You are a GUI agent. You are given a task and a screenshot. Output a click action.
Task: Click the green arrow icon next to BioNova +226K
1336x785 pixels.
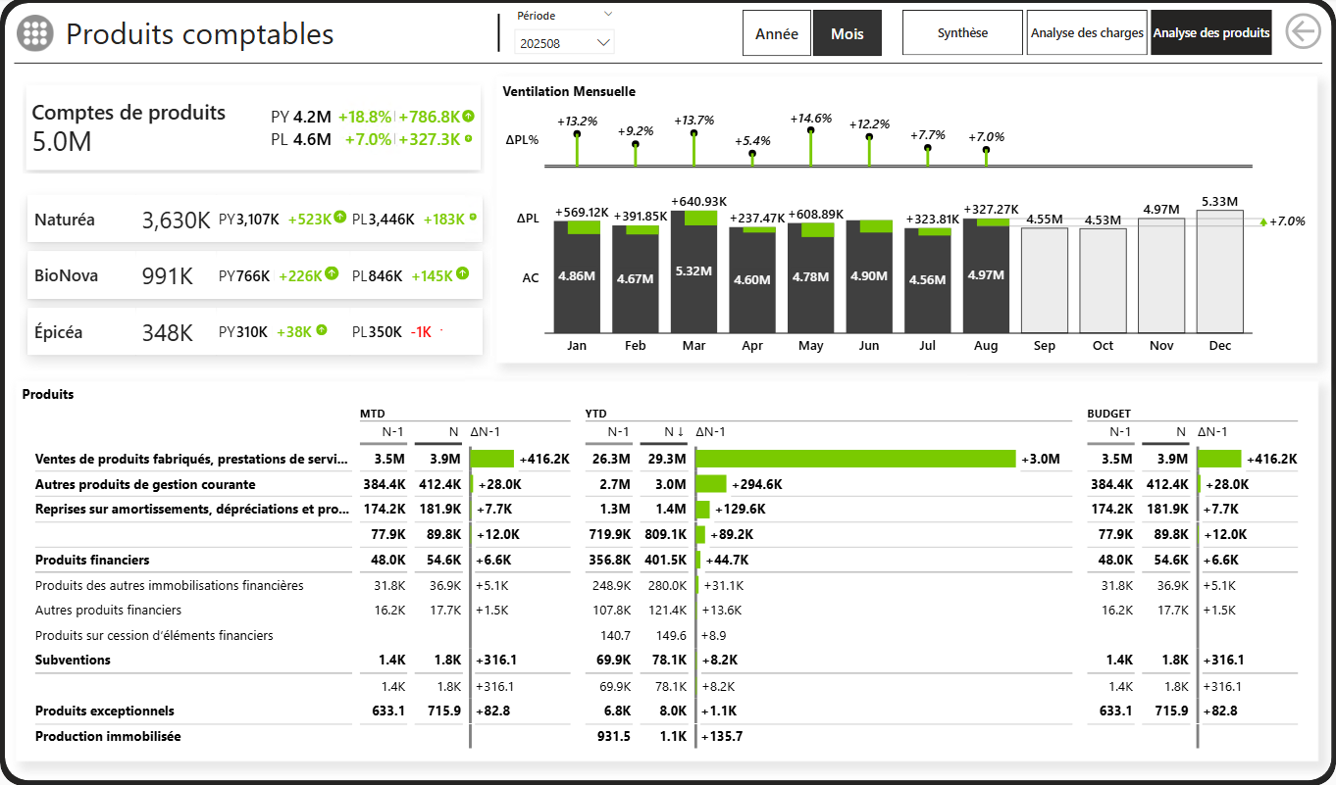pyautogui.click(x=333, y=275)
